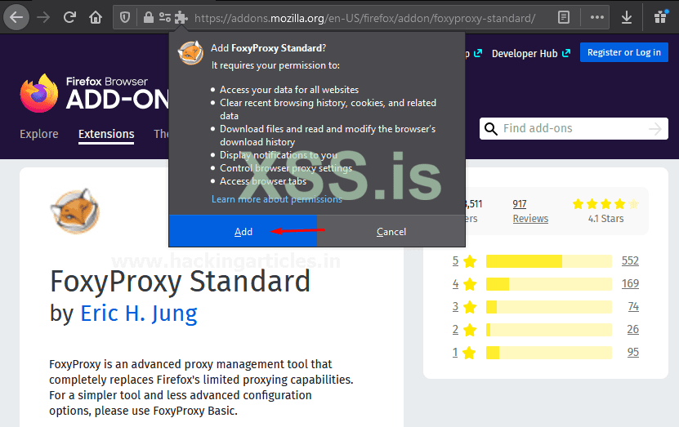This screenshot has height=427, width=679.
Task: Click the FoxyProxy fox icon in permission dialog
Action: point(190,53)
